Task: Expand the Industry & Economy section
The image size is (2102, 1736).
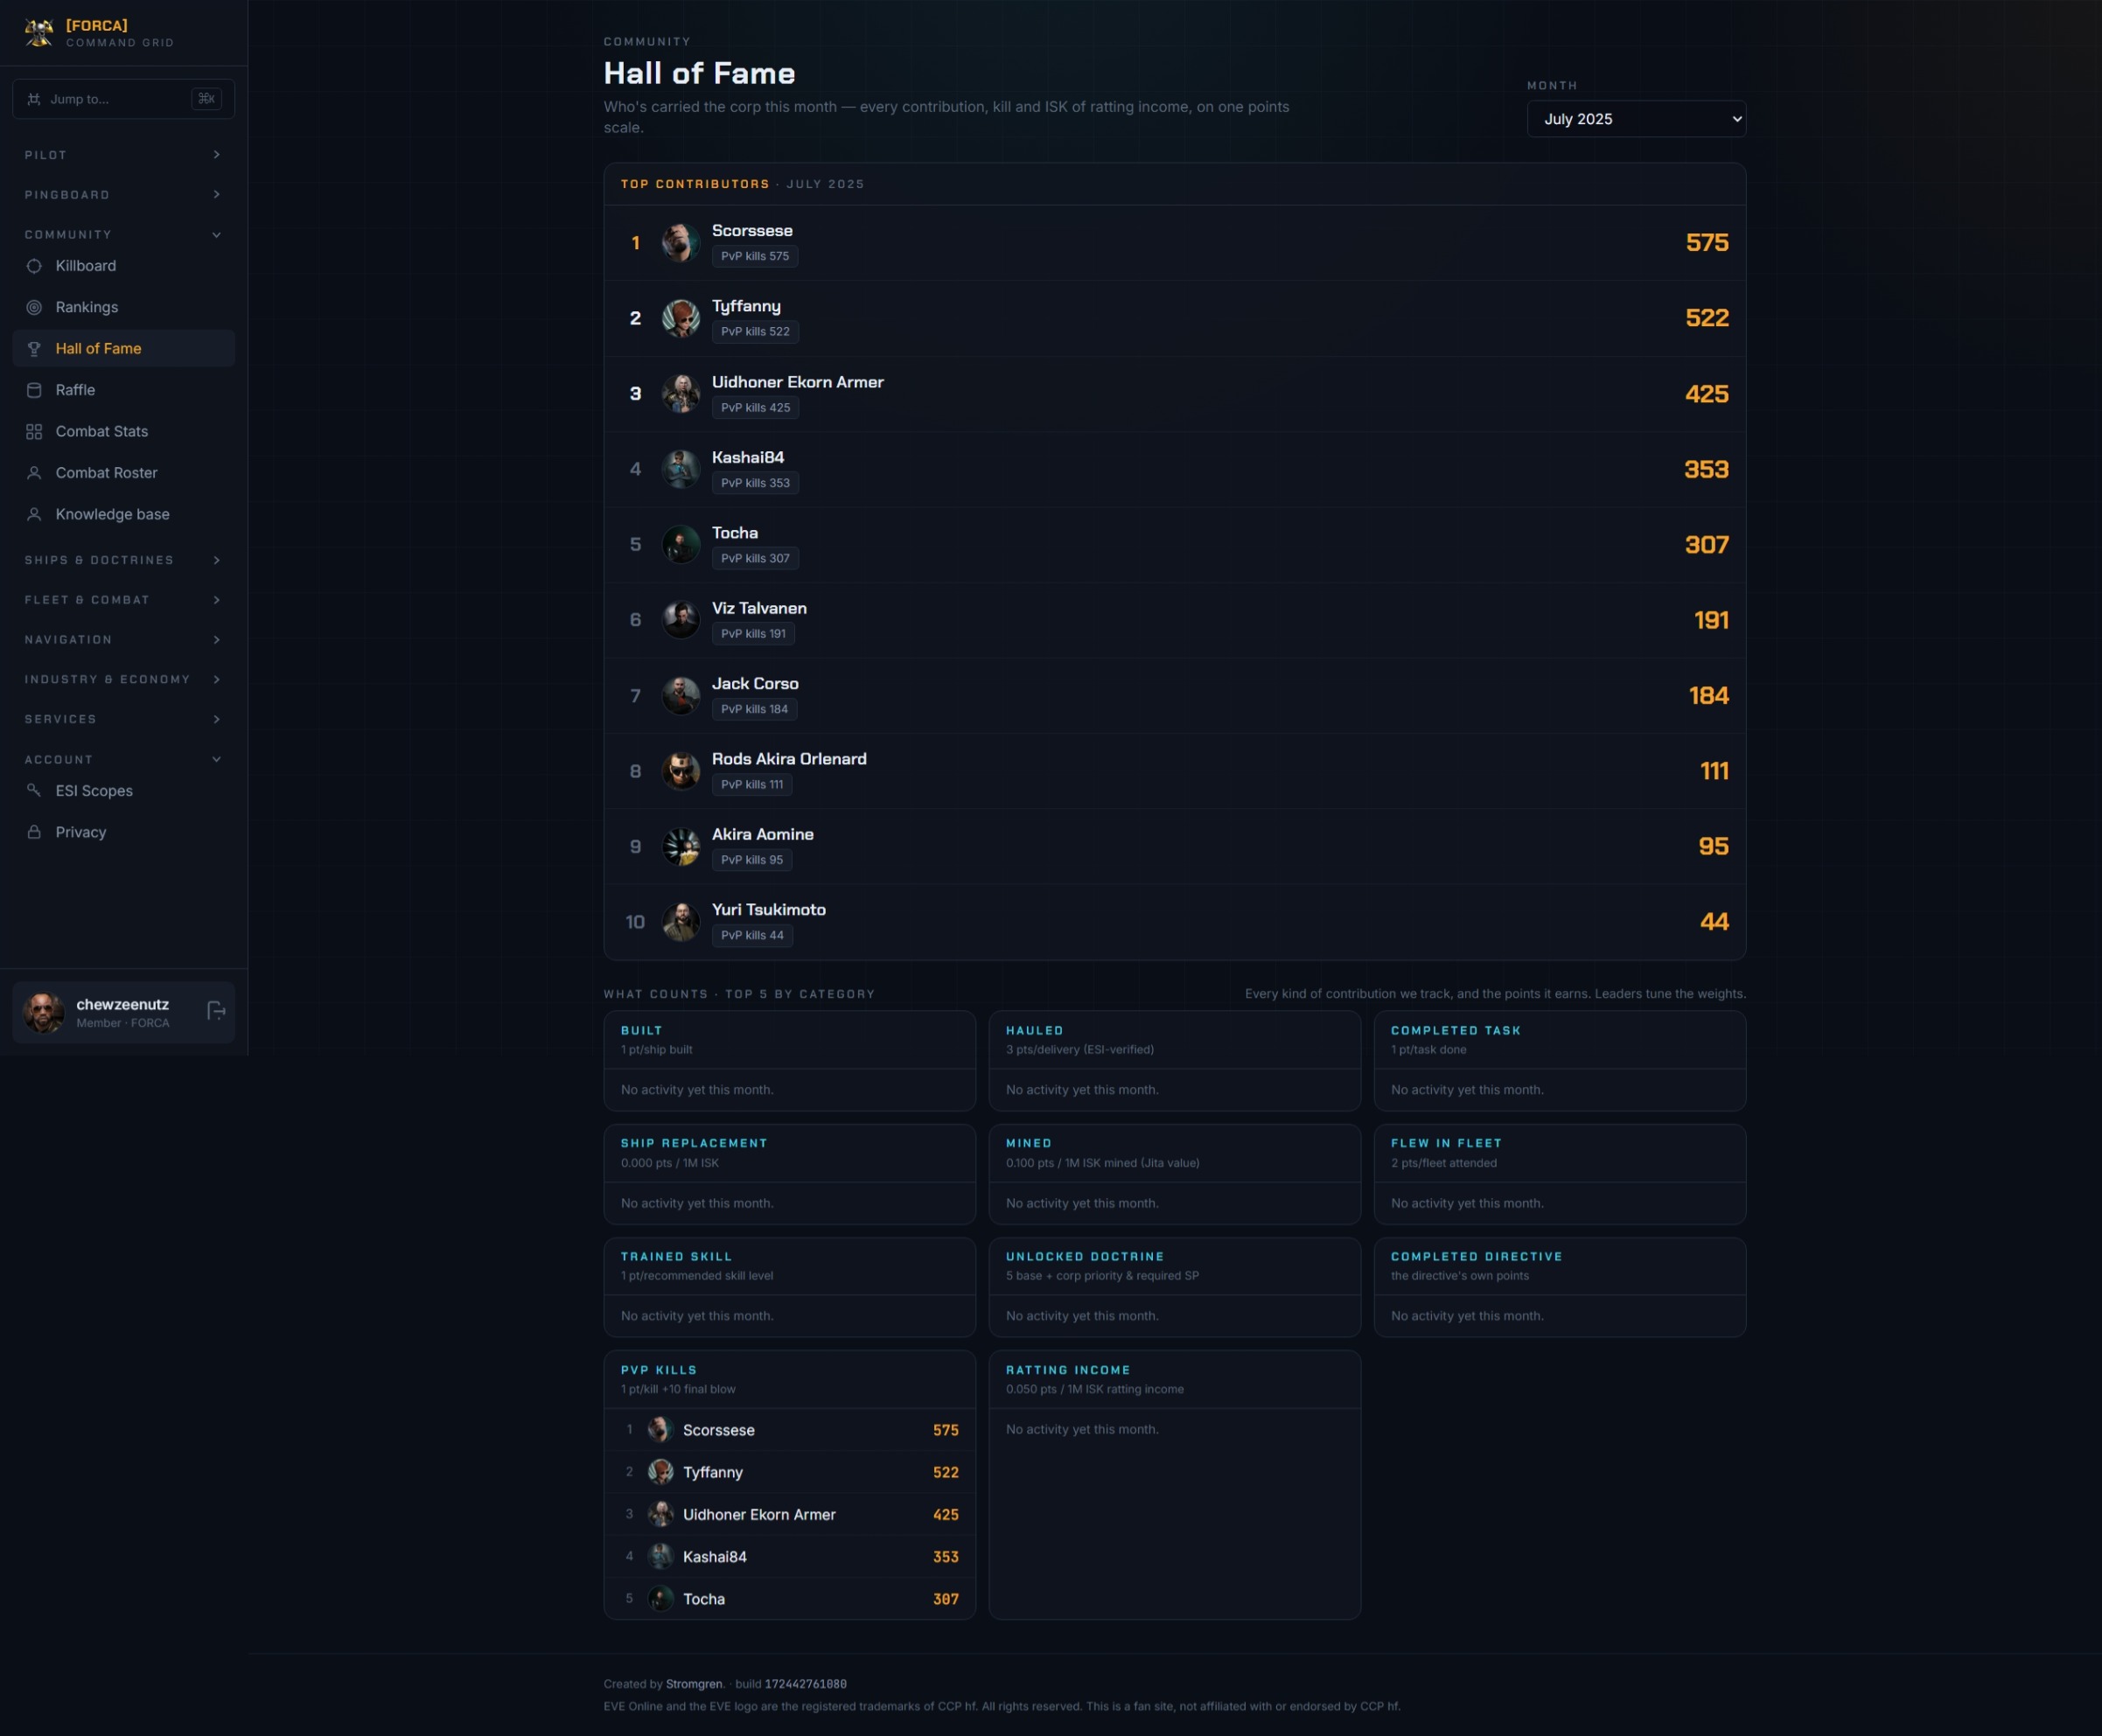Action: 124,679
